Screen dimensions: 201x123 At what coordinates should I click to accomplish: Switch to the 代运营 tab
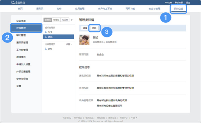[65, 20]
